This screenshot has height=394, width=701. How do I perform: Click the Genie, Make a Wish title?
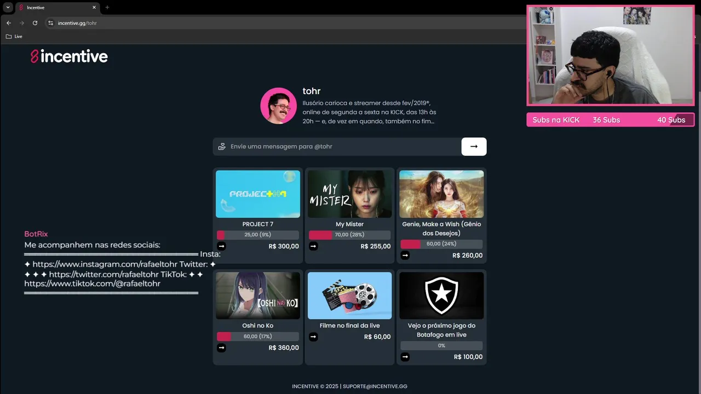pyautogui.click(x=441, y=229)
